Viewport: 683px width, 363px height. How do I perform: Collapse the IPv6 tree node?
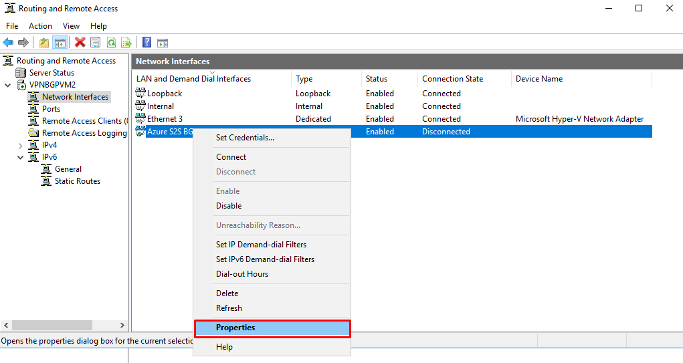click(x=20, y=157)
